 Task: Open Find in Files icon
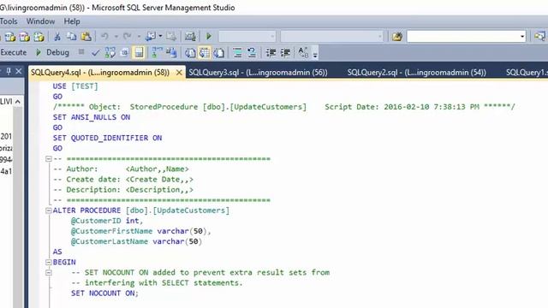coord(397,36)
